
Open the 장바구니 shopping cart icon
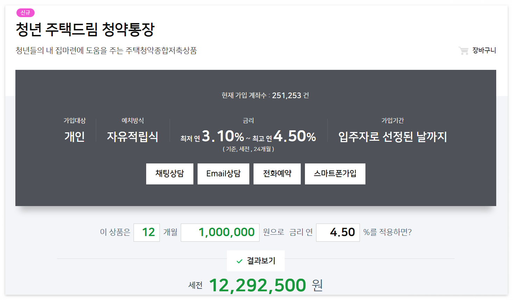coord(463,50)
